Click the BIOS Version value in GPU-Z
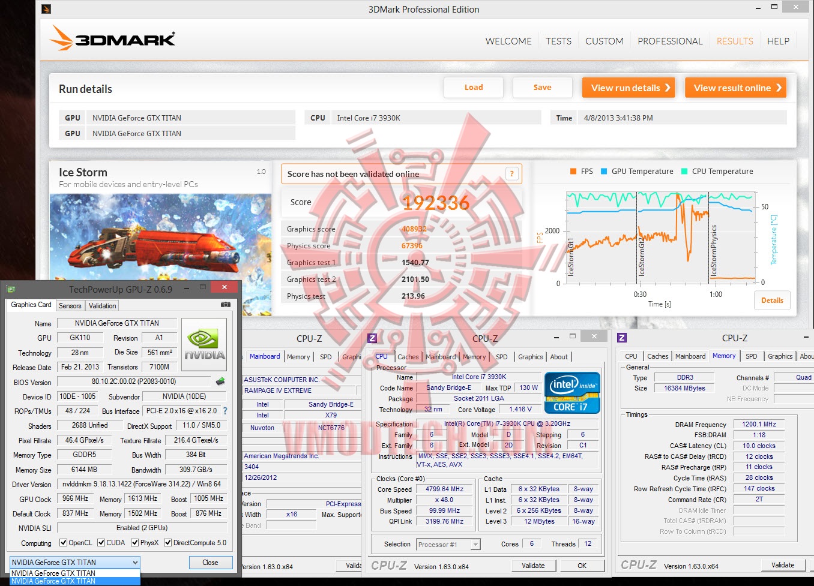Screen dimensions: 814x586 tap(134, 381)
